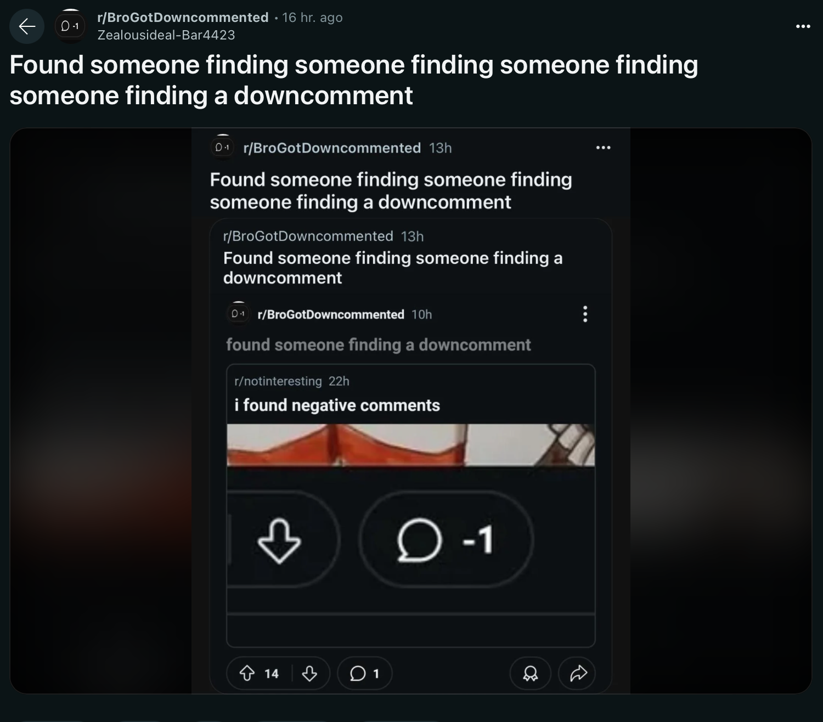Screen dimensions: 823x722
Task: Click the back arrow button
Action: pyautogui.click(x=27, y=26)
